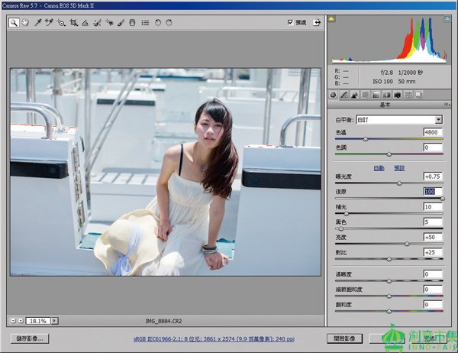458x353 pixels.
Task: Click the 預設 default link
Action: [399, 168]
